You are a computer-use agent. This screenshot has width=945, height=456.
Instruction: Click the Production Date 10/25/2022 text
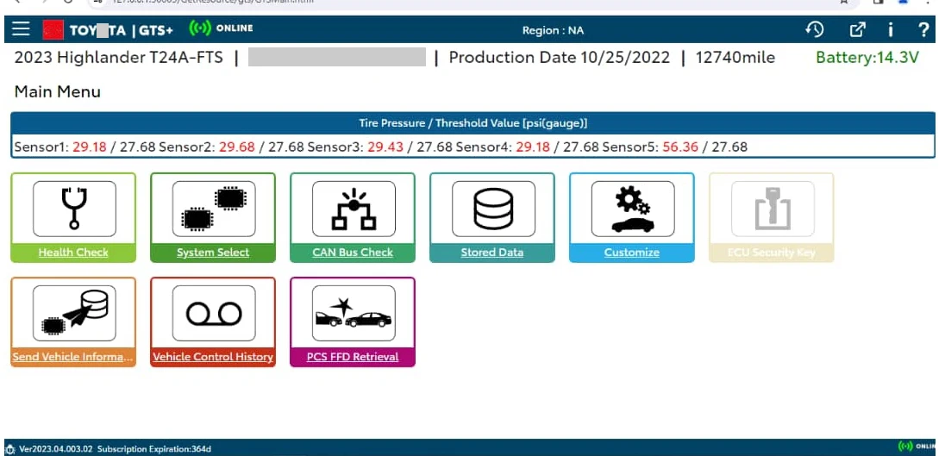[560, 58]
